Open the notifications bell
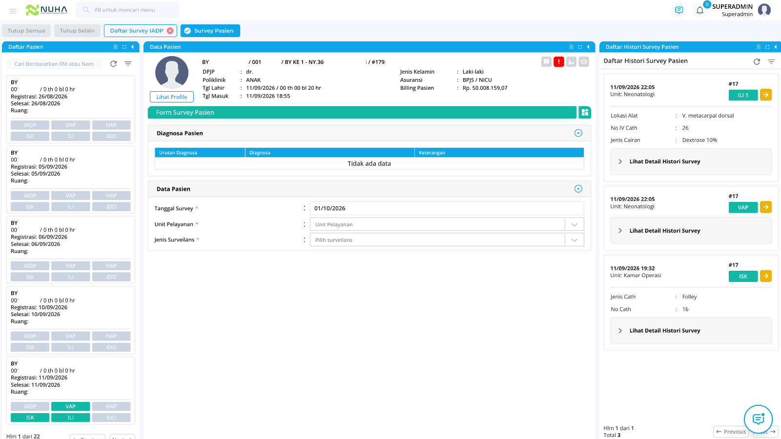 tap(700, 10)
